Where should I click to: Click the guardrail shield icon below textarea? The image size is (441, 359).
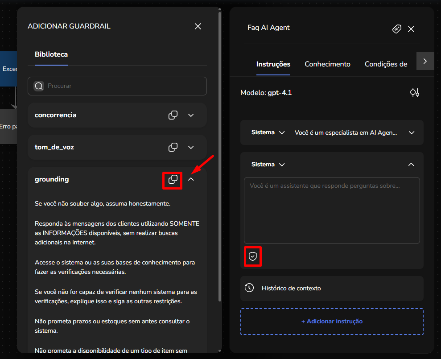pyautogui.click(x=253, y=256)
